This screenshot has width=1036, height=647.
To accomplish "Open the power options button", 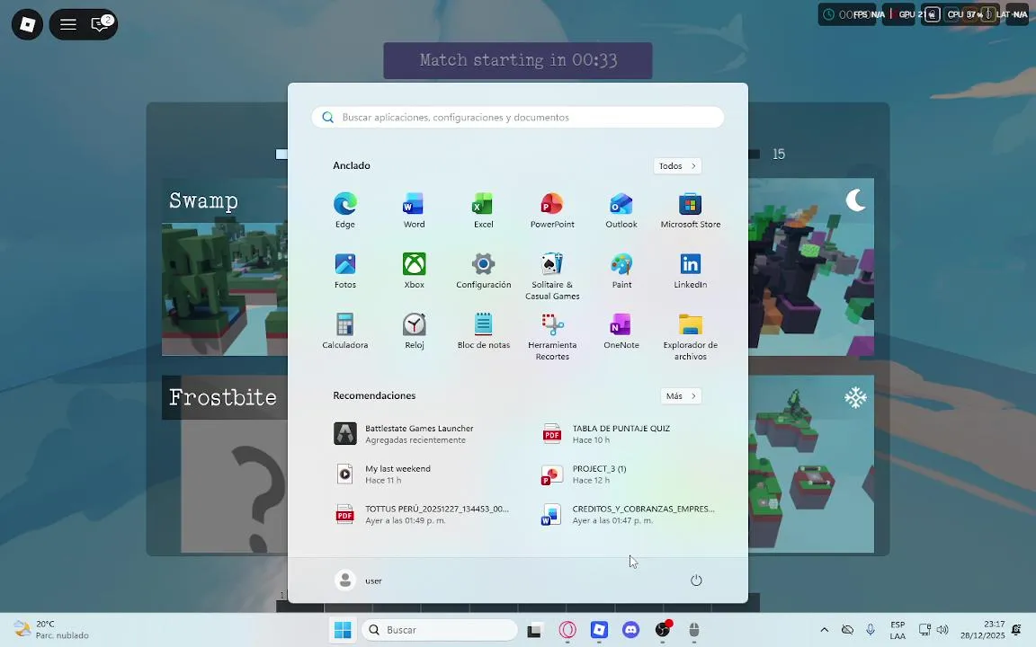I will (x=696, y=581).
